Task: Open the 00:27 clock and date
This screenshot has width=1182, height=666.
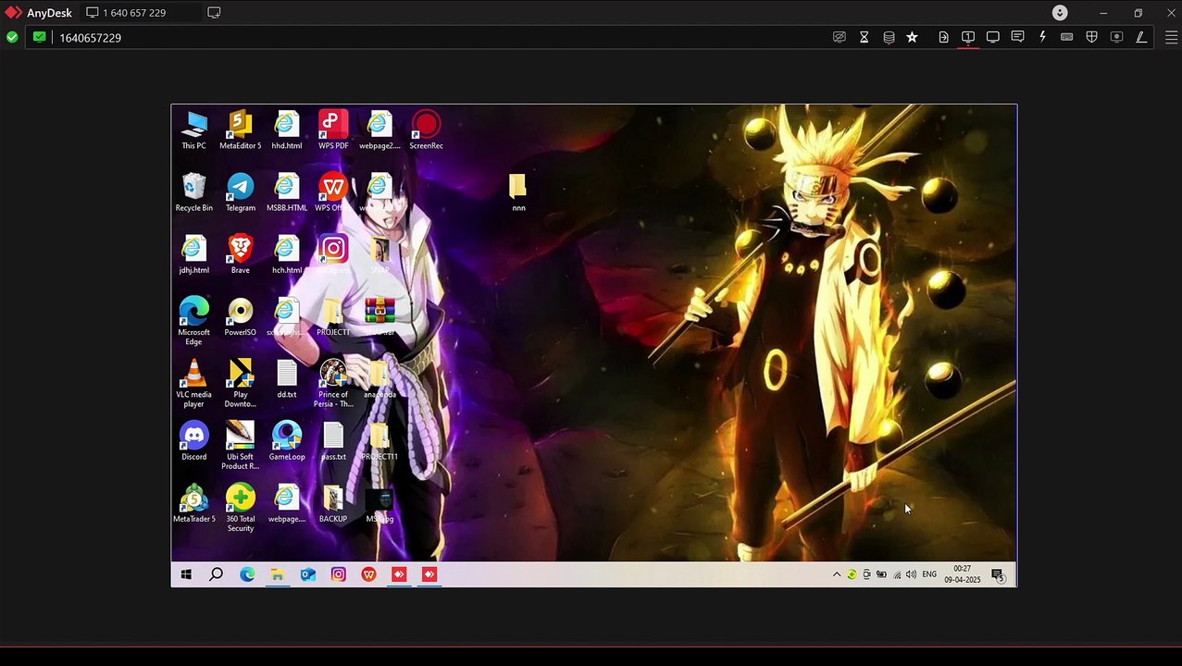Action: [963, 574]
